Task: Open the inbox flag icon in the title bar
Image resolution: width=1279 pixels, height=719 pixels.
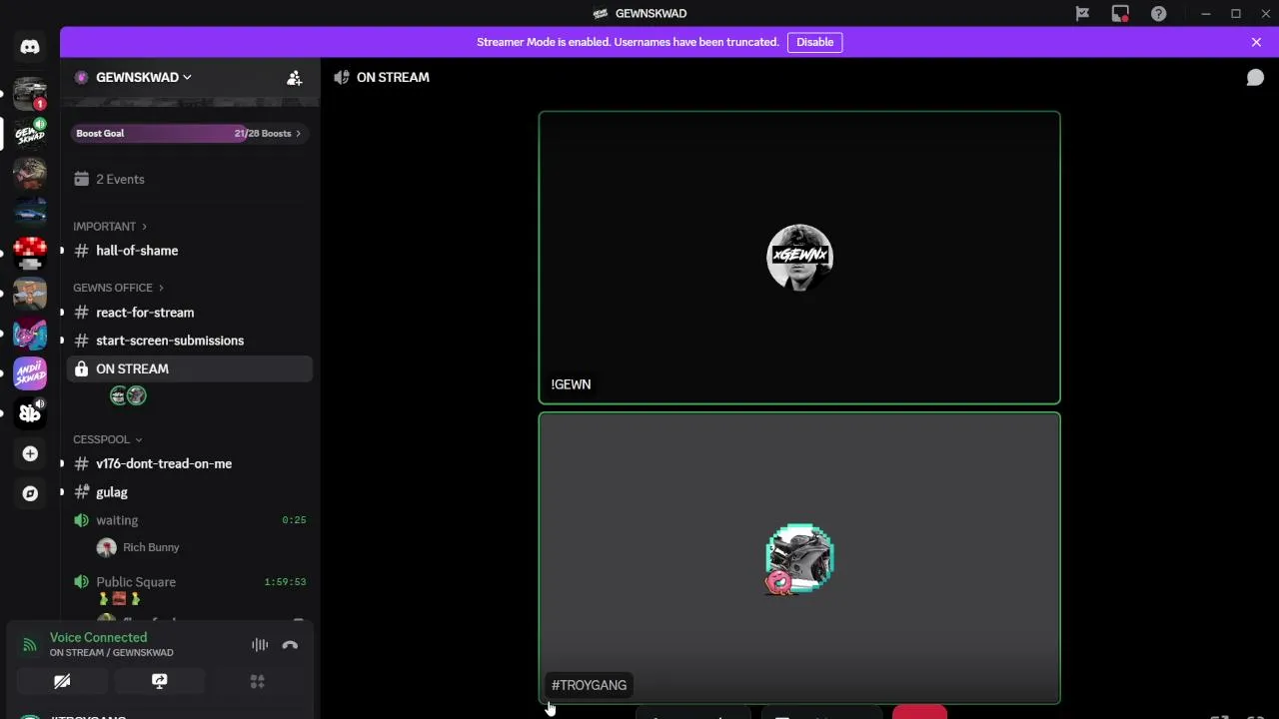Action: (1082, 13)
